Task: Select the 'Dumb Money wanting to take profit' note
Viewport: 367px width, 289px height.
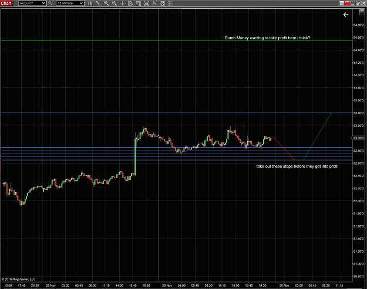Action: [x=267, y=38]
